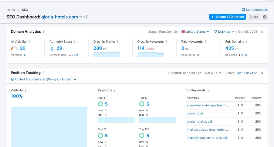Close the Position Tracking widget
Viewport: 274px width, 147px height.
tap(262, 73)
